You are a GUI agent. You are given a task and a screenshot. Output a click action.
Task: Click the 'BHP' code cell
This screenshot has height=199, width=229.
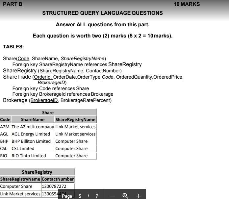point(4,141)
